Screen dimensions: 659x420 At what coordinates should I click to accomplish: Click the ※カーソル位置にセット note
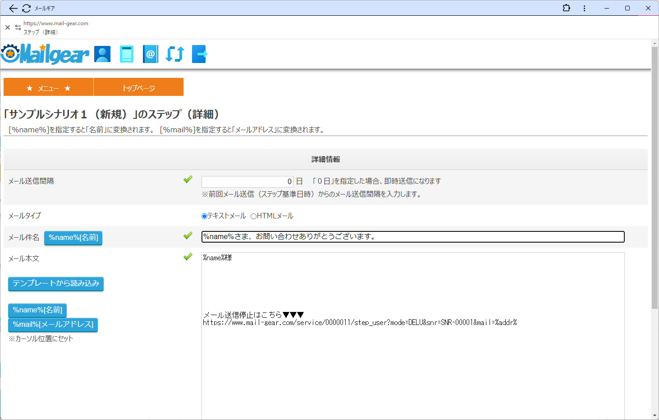click(41, 339)
